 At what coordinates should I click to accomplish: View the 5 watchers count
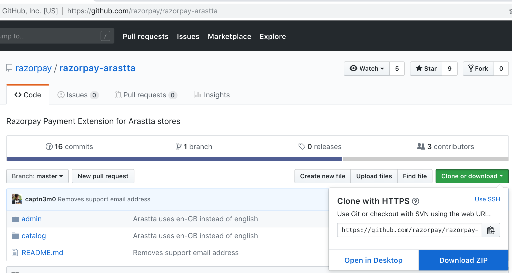pos(397,69)
